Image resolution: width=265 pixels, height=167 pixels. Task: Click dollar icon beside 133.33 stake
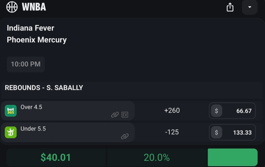click(x=217, y=133)
